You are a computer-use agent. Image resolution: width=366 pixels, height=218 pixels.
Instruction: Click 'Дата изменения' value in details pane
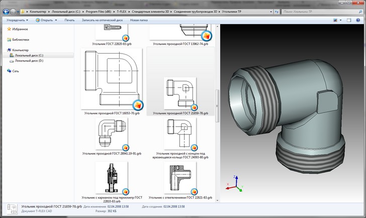coord(118,206)
